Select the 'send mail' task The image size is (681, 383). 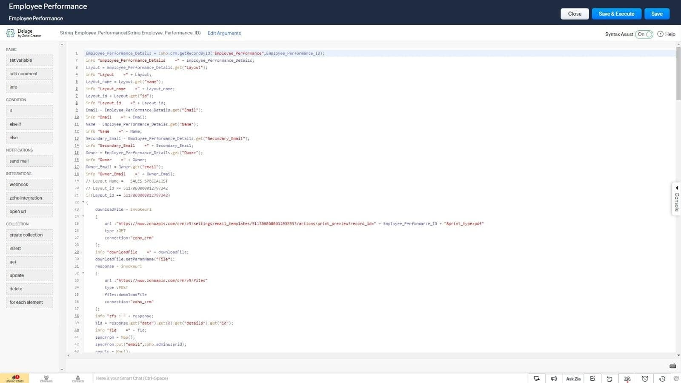point(29,161)
